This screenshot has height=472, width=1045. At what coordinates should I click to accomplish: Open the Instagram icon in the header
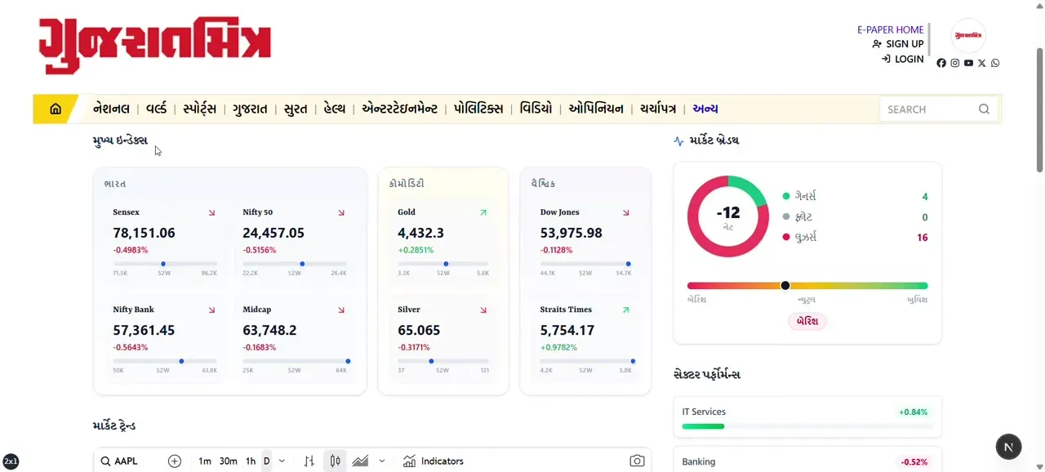tap(955, 63)
